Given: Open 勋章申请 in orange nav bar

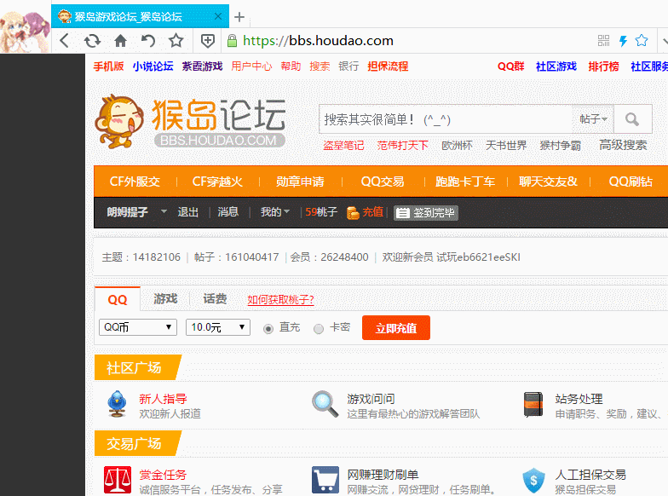Looking at the screenshot, I should click(300, 182).
